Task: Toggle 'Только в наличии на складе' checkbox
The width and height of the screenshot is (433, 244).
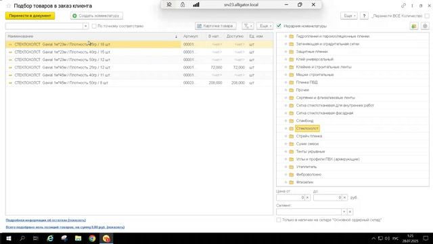Action: (x=279, y=220)
